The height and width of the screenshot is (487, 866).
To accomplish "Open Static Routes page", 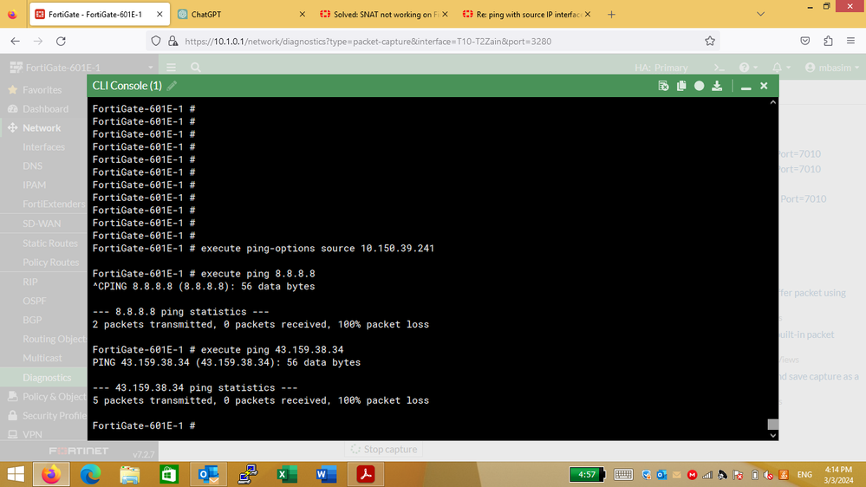I will (50, 243).
